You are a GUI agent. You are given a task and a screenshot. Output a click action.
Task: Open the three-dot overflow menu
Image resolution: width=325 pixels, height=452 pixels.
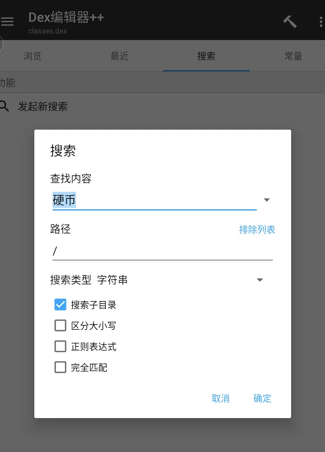coord(321,22)
